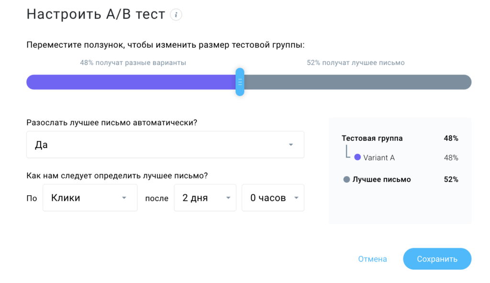Click the arrow of the '2 дня' dropdown
The width and height of the screenshot is (490, 283).
click(228, 198)
